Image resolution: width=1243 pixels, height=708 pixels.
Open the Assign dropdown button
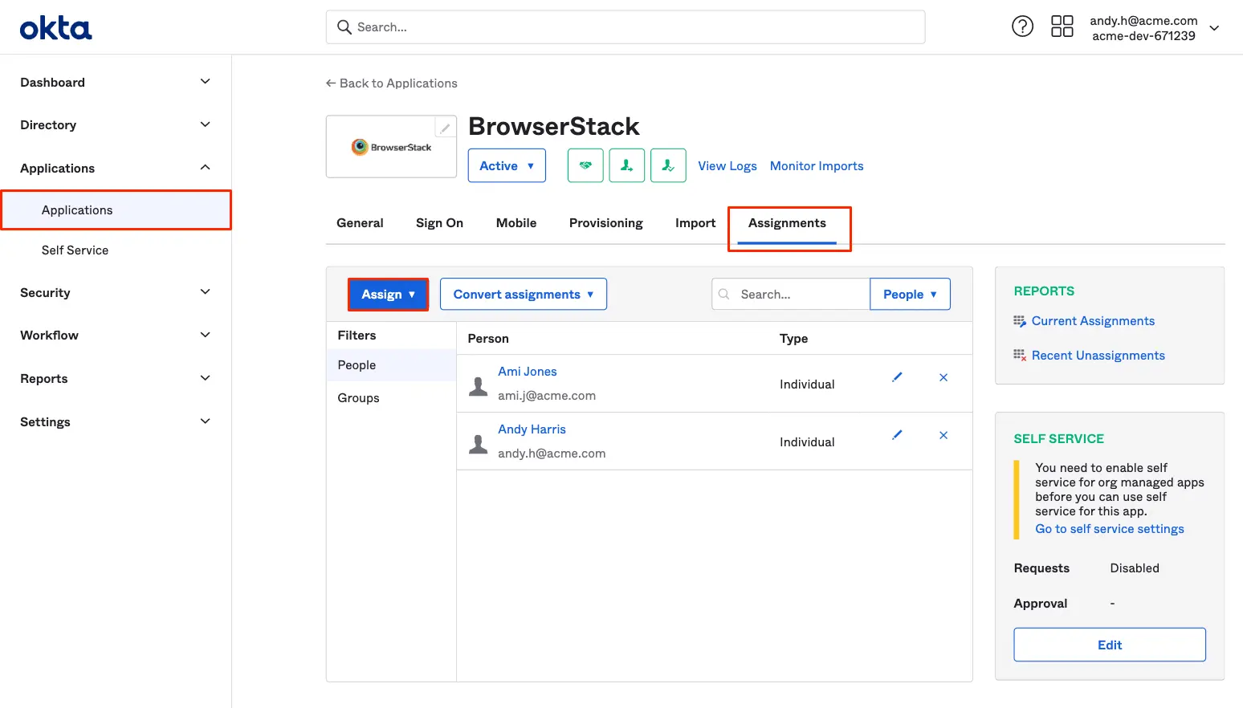(388, 295)
